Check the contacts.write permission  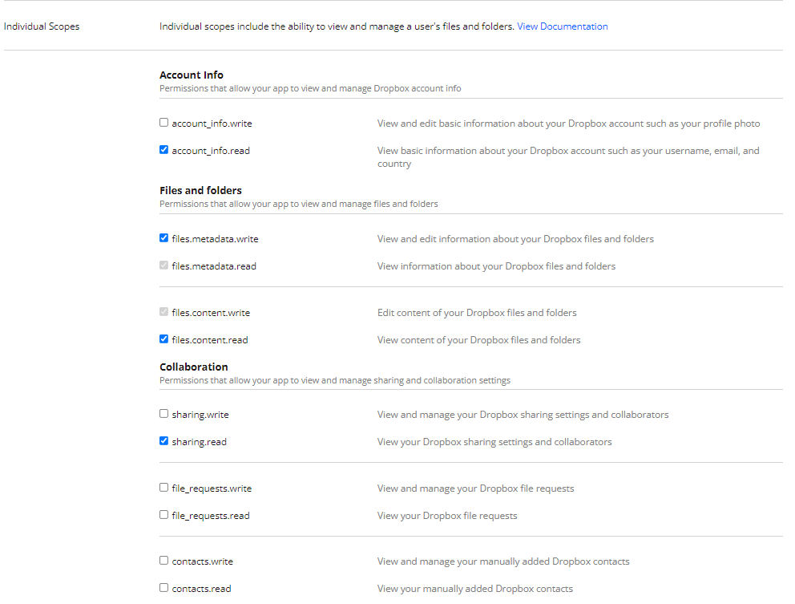pos(163,561)
